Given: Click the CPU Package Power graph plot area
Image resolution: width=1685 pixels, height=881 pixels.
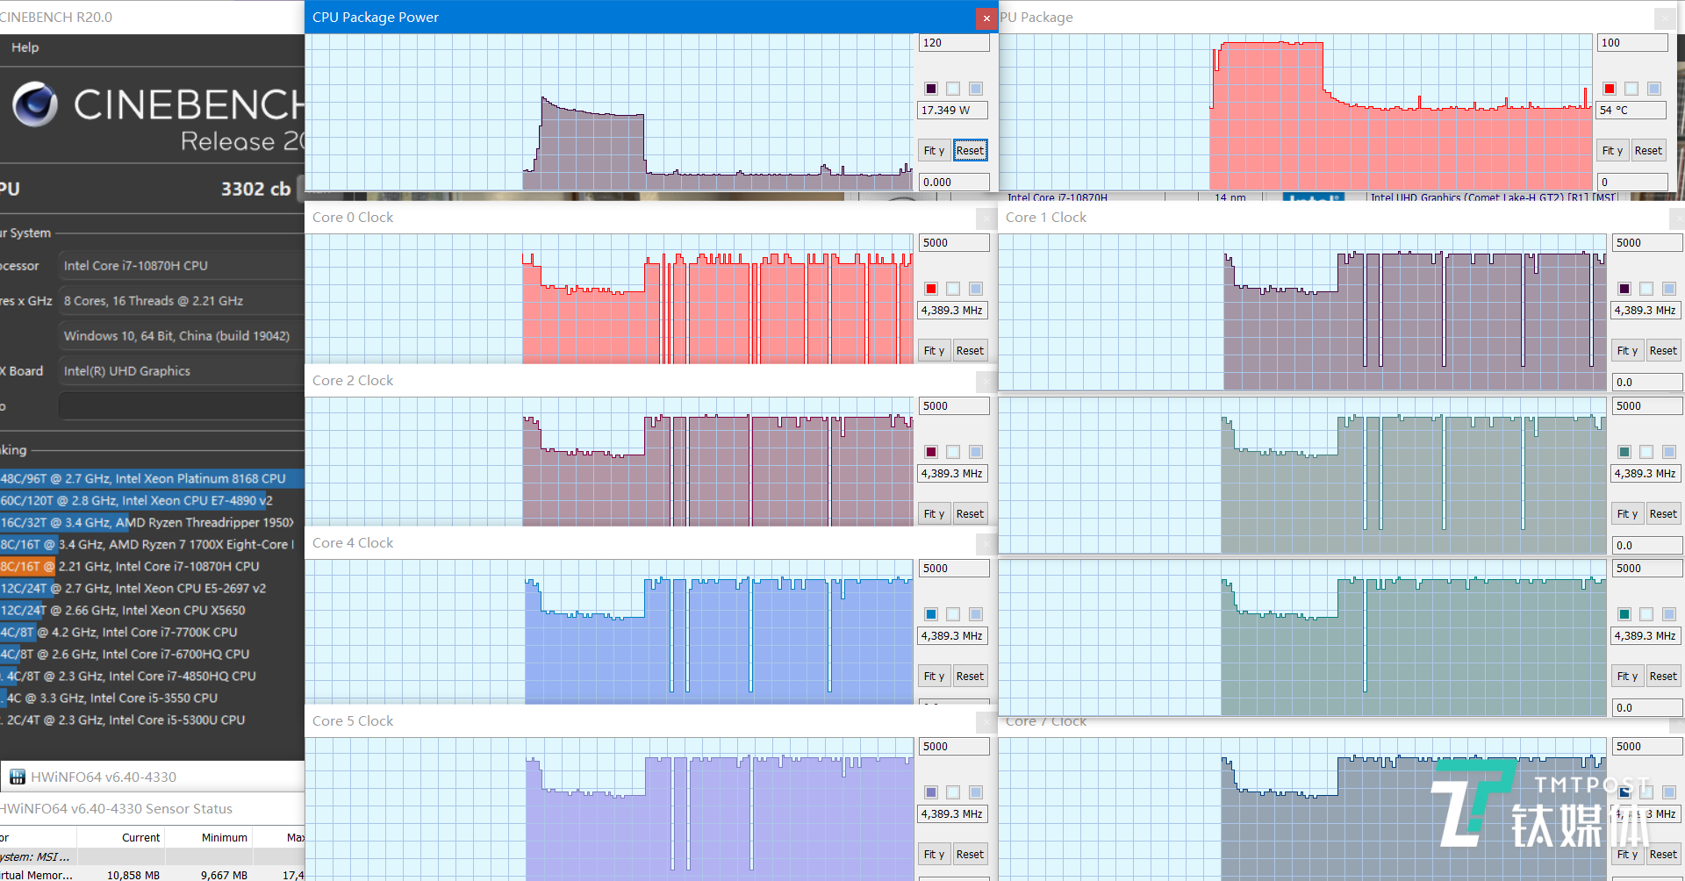Looking at the screenshot, I should point(609,112).
